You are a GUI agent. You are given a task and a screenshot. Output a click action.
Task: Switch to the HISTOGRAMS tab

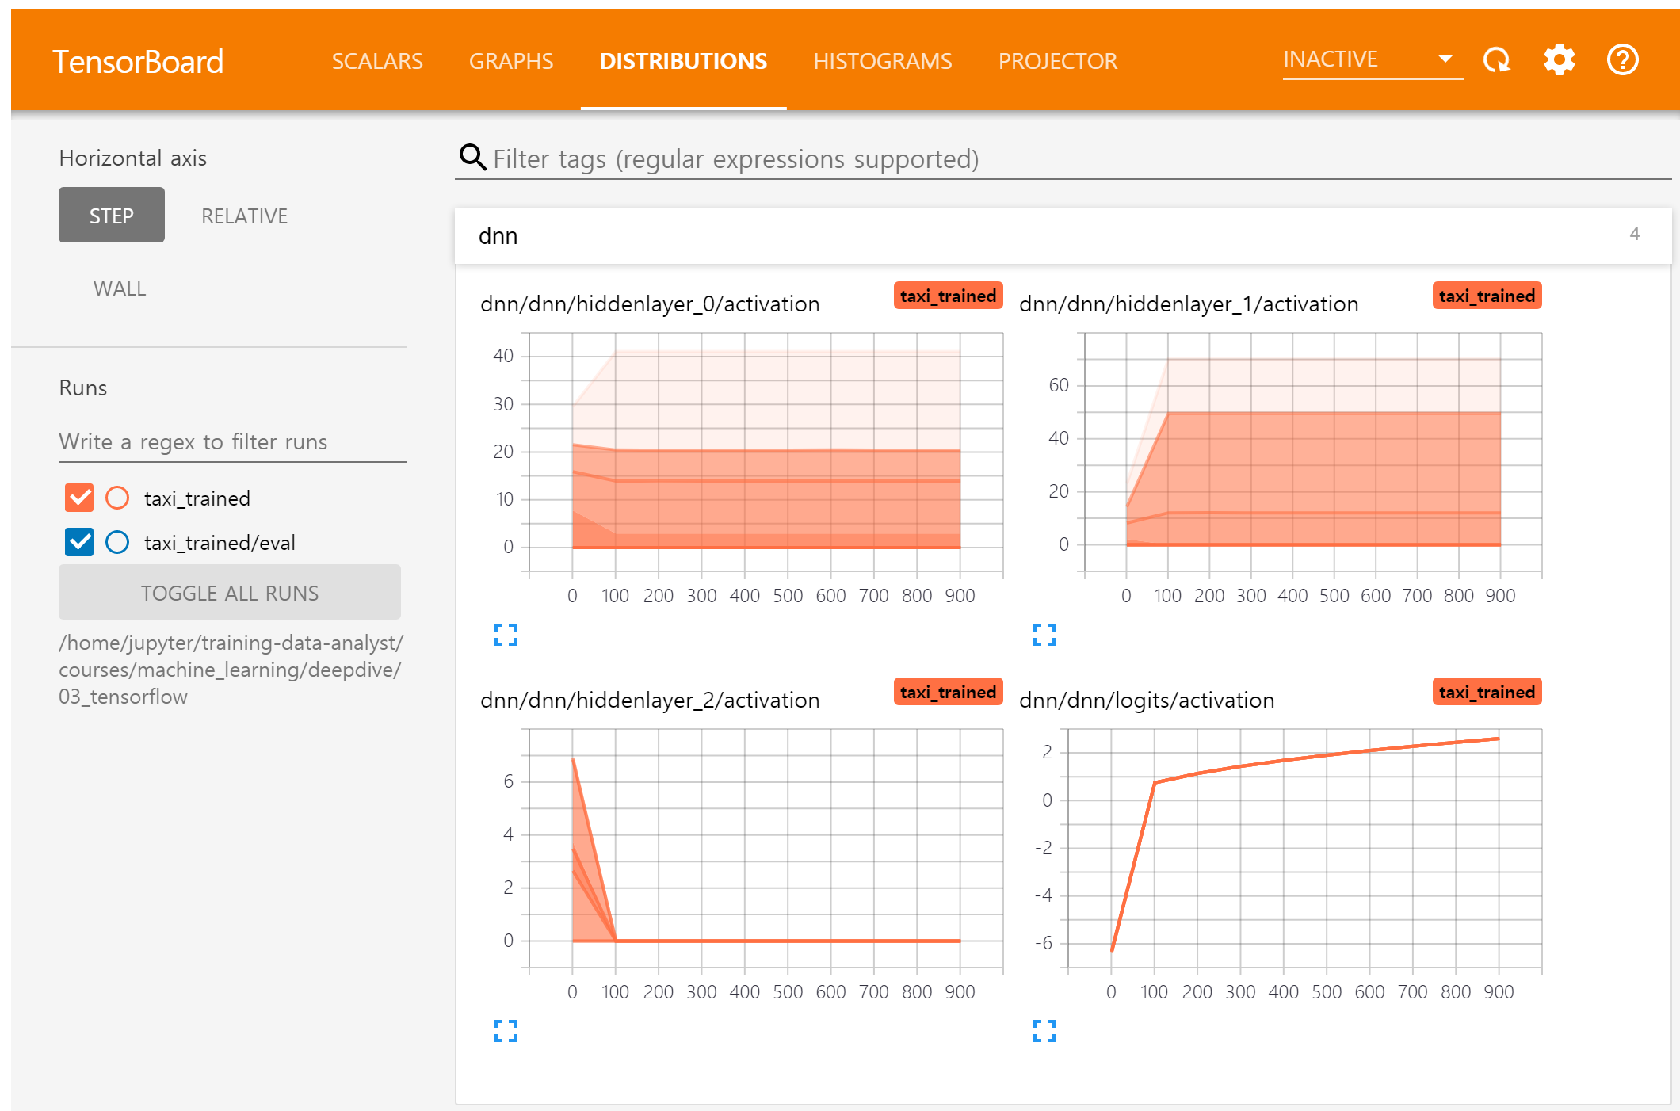click(x=882, y=61)
